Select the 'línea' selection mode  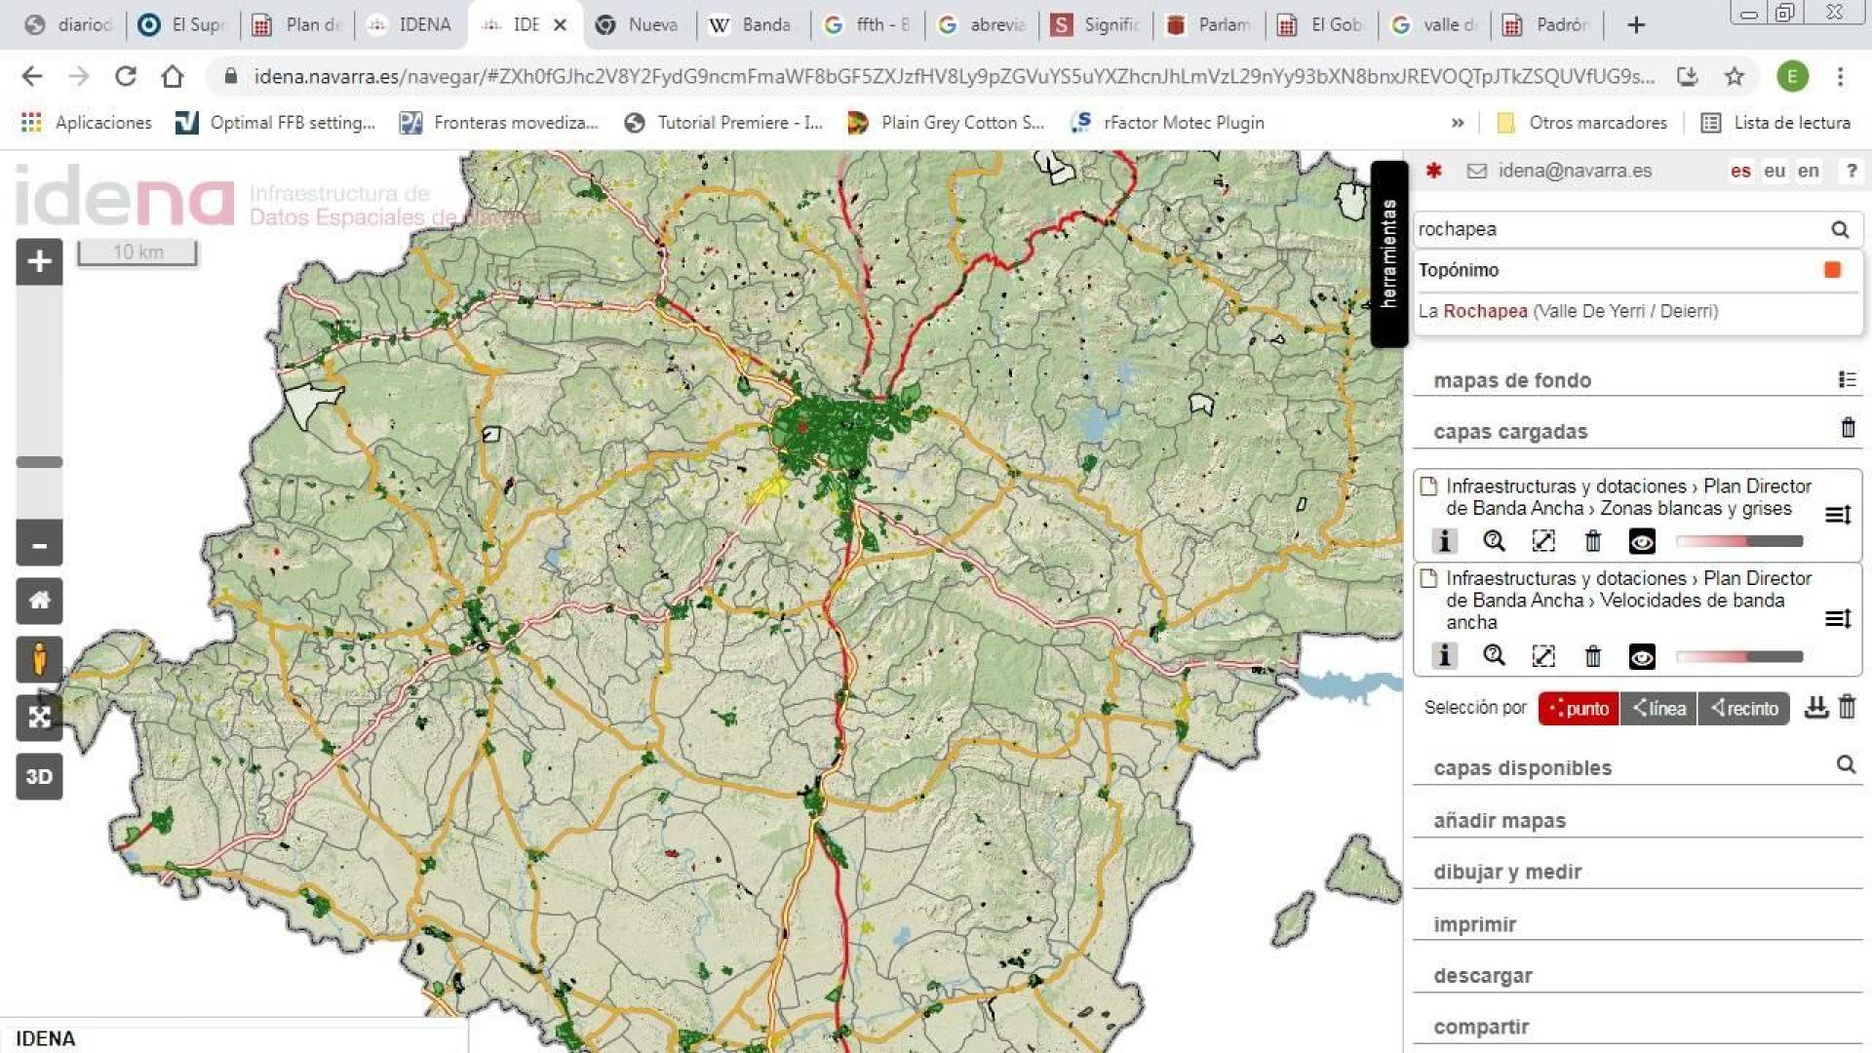coord(1657,709)
